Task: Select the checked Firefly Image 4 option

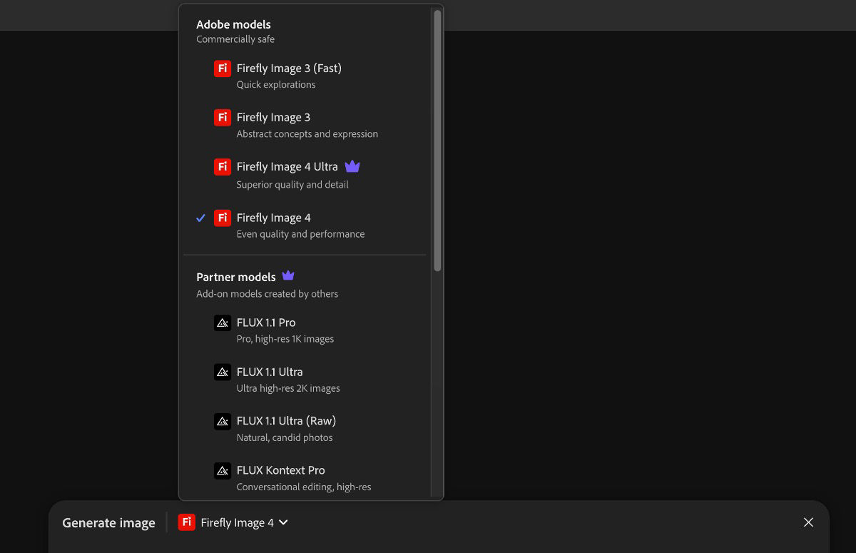Action: 305,225
